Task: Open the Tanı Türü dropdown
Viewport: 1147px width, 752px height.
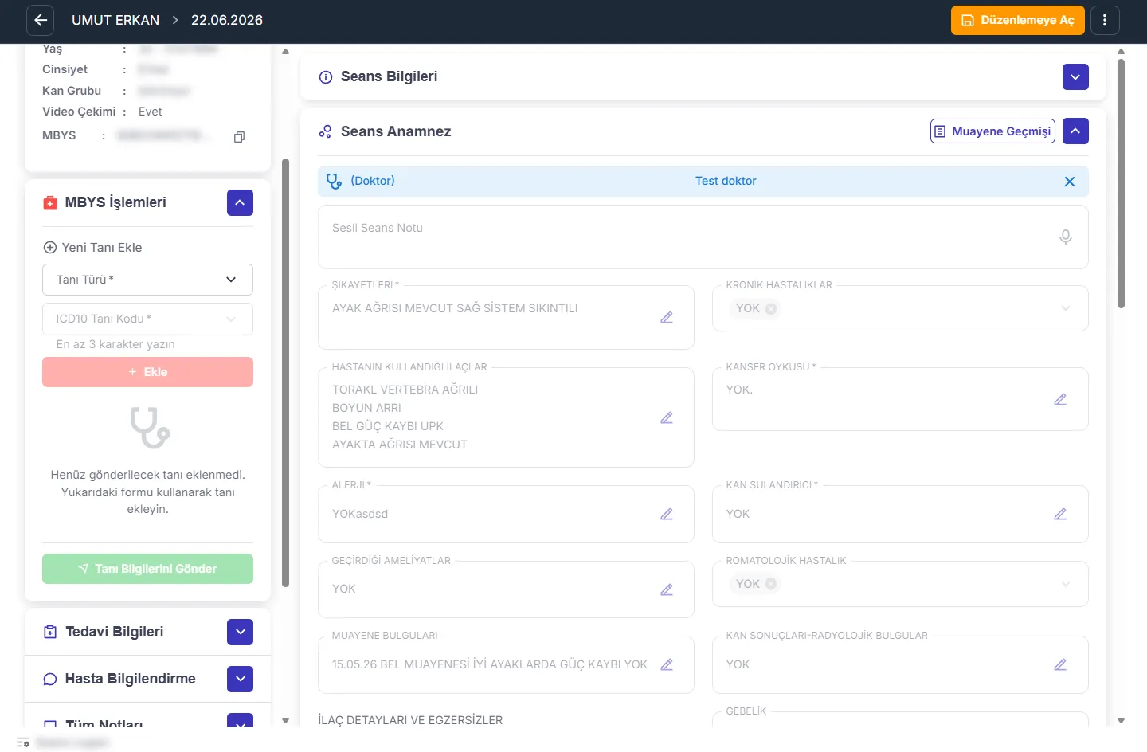Action: 147,280
